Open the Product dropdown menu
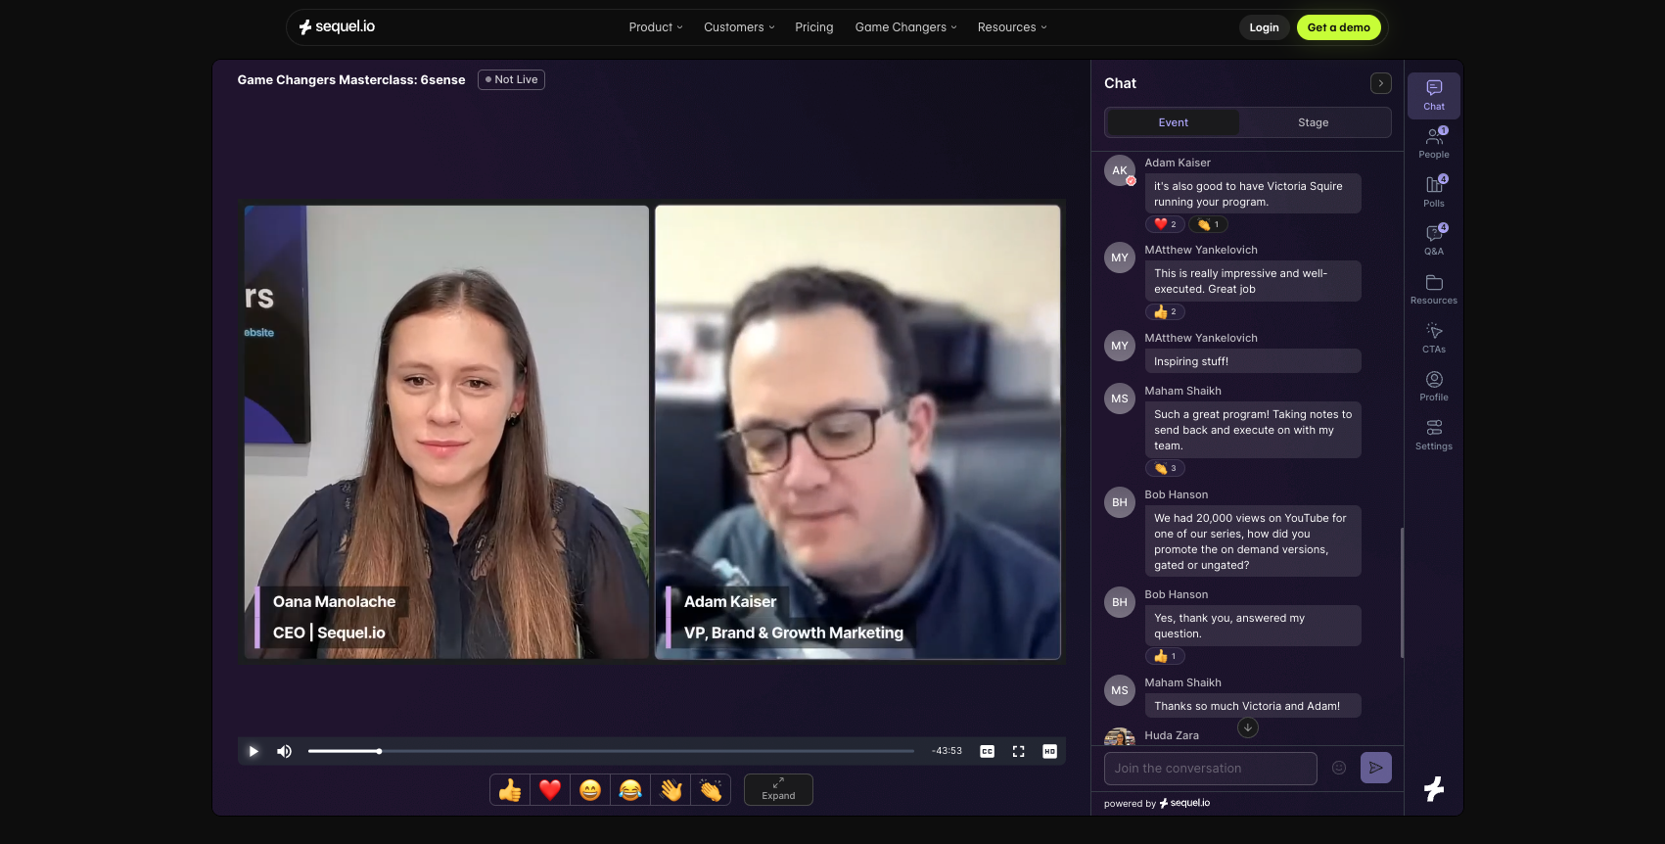This screenshot has width=1665, height=844. point(656,27)
